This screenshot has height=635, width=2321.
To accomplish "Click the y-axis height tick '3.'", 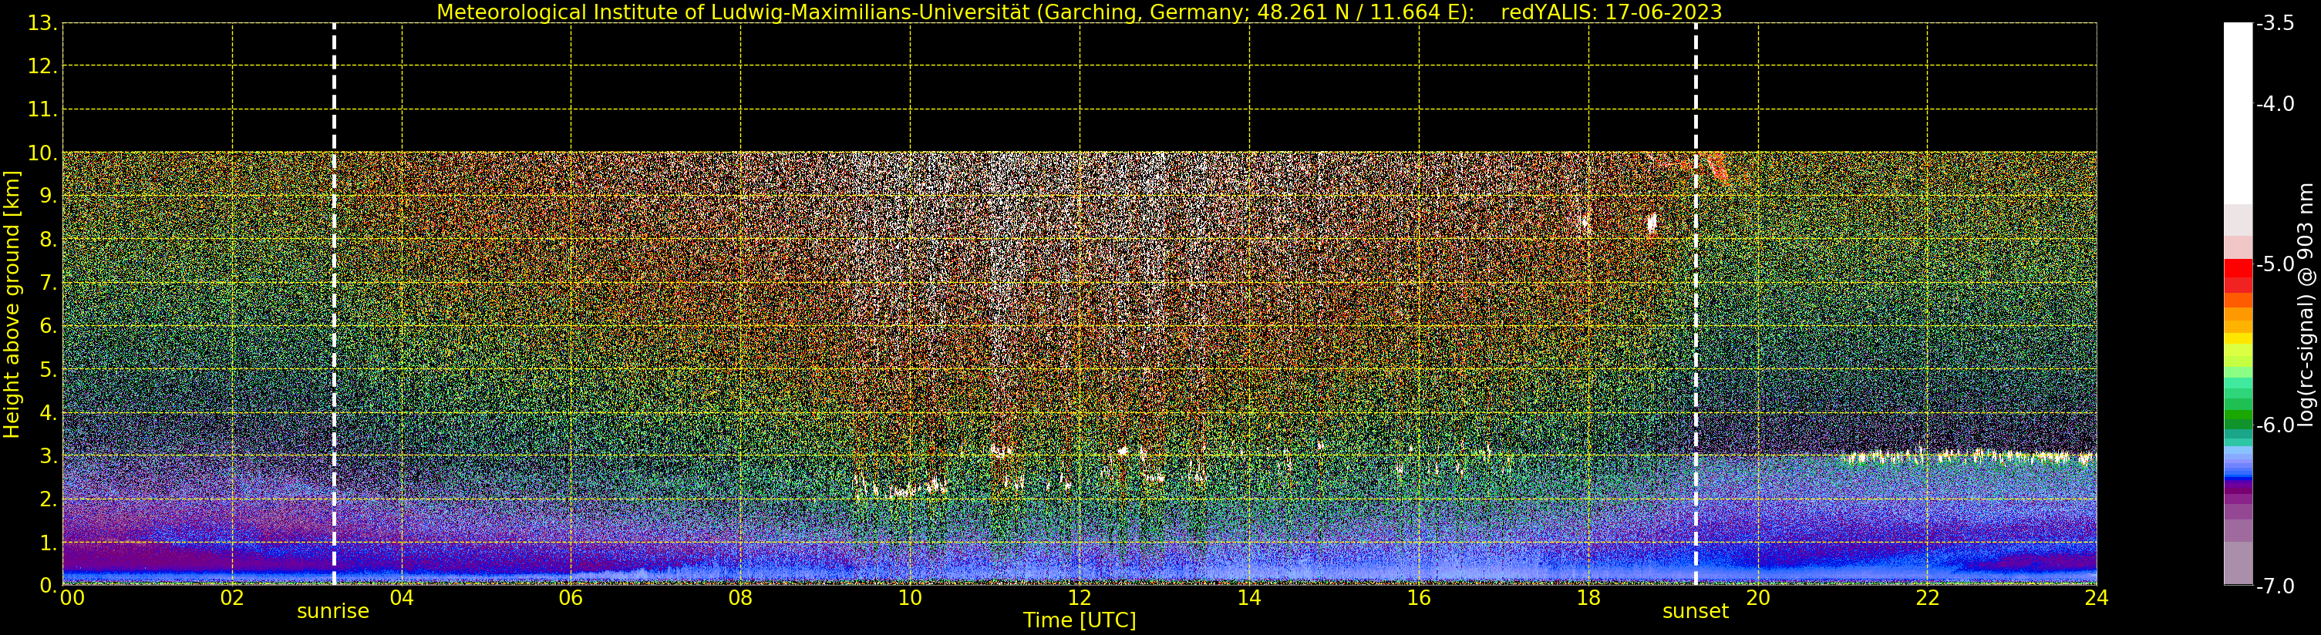I will coord(49,455).
